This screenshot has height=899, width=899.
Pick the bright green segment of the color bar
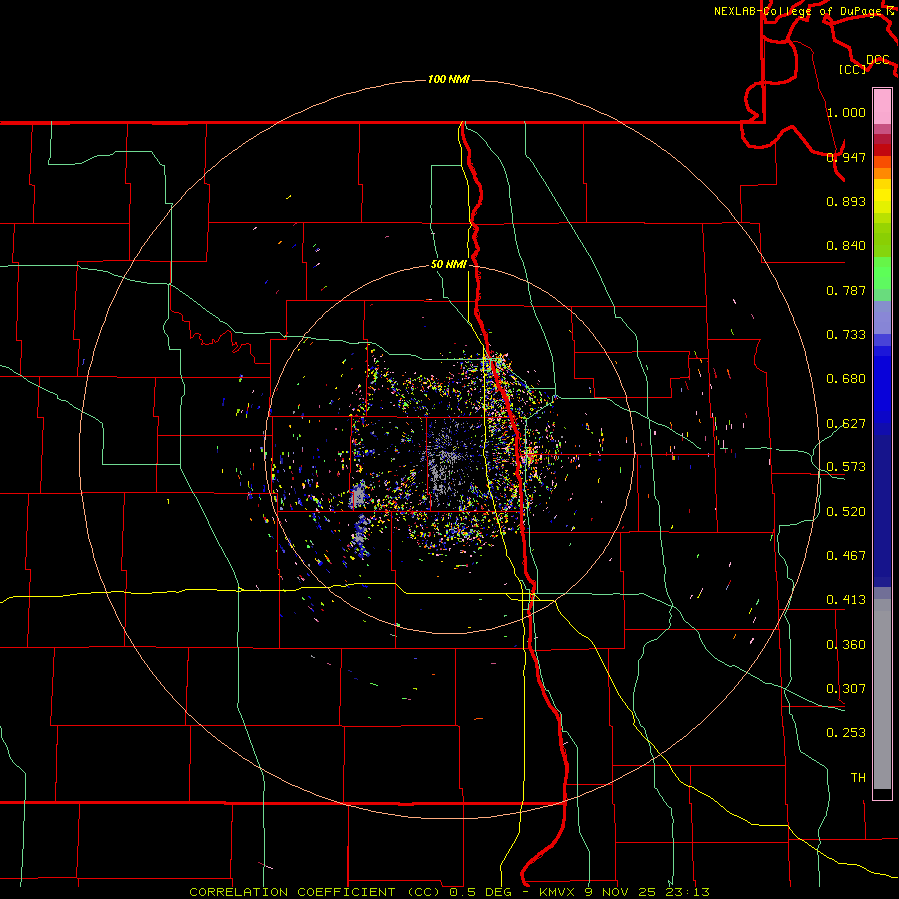(x=882, y=273)
